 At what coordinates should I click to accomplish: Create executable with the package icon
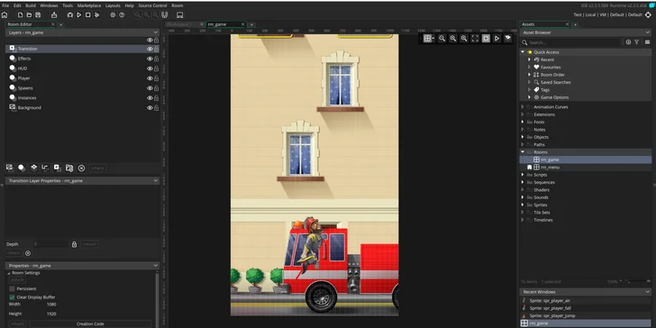(54, 15)
